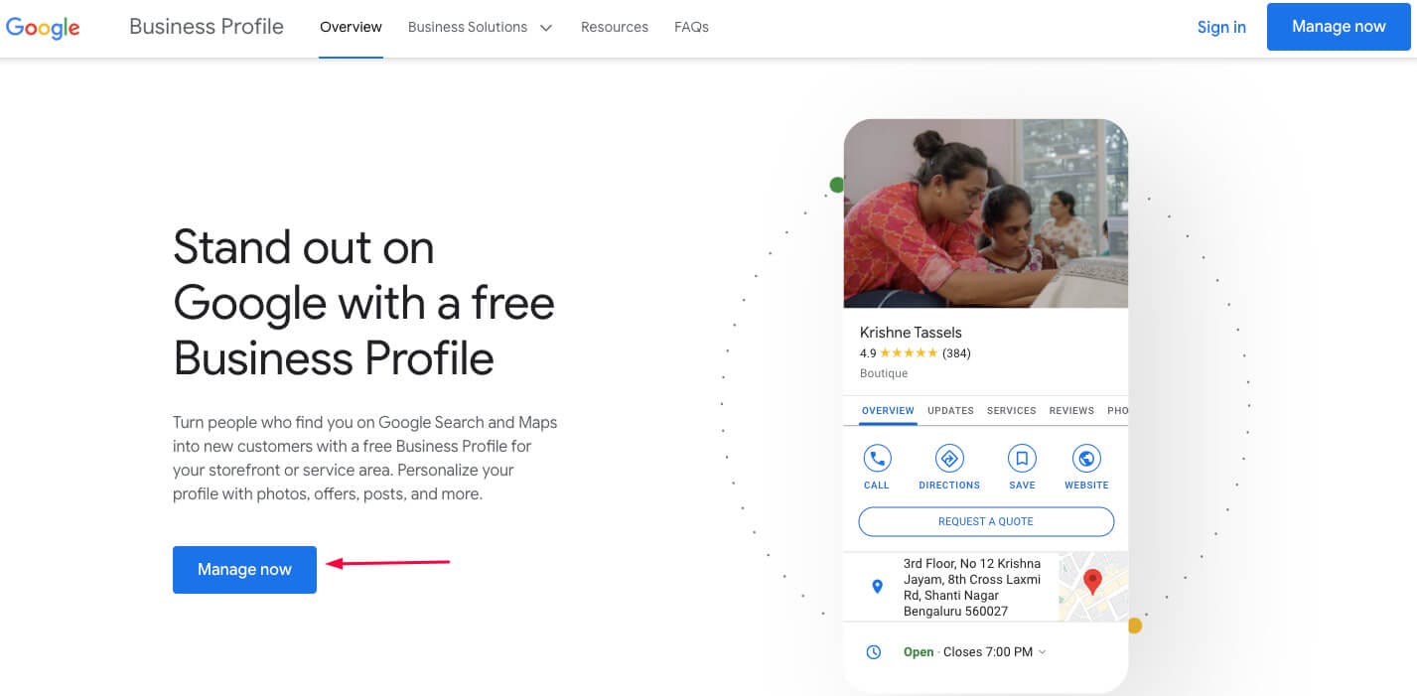This screenshot has height=696, width=1417.
Task: Select the UPDATES tab in phone preview
Action: pyautogui.click(x=950, y=410)
